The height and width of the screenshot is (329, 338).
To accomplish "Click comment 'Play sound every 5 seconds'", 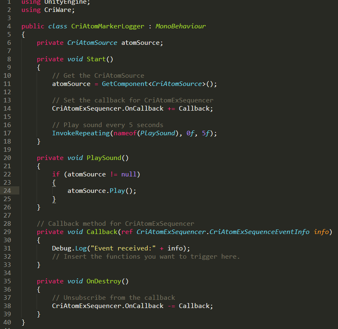I will (108, 125).
